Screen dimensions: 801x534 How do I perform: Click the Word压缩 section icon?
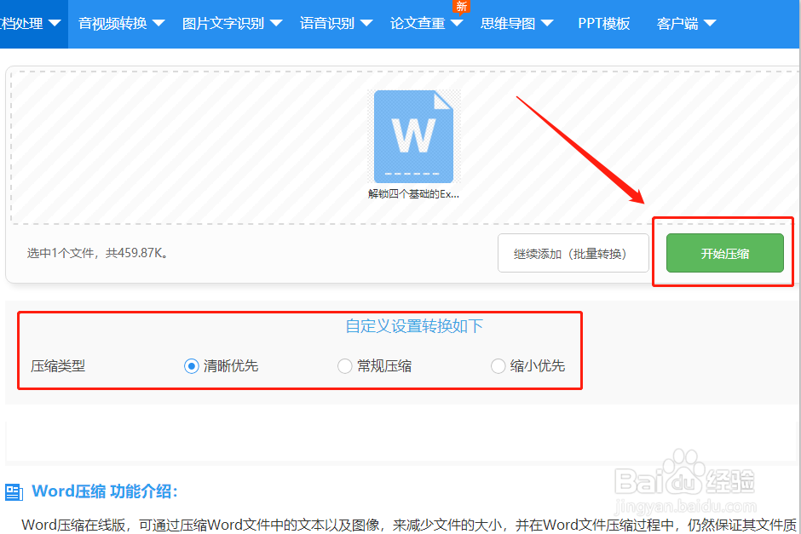pyautogui.click(x=14, y=491)
